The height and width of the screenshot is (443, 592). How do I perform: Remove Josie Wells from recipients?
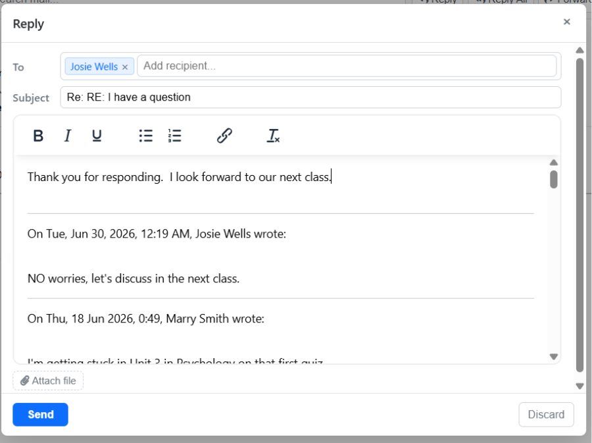coord(125,67)
